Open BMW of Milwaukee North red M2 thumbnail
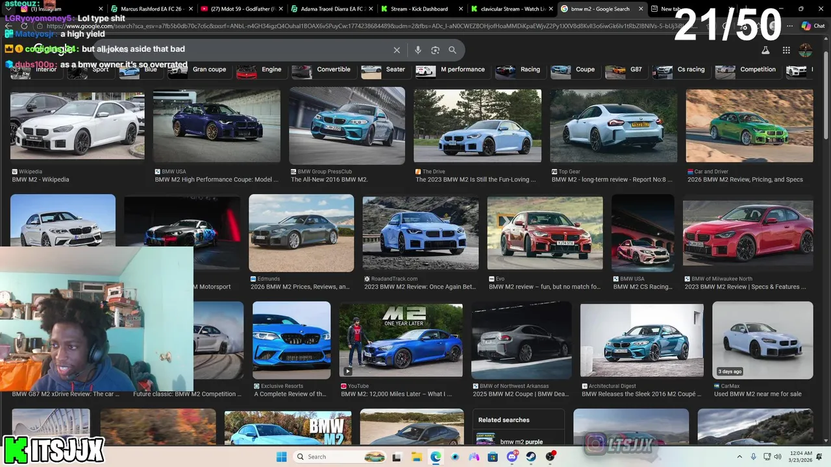Screen dimensions: 831x467 click(748, 235)
